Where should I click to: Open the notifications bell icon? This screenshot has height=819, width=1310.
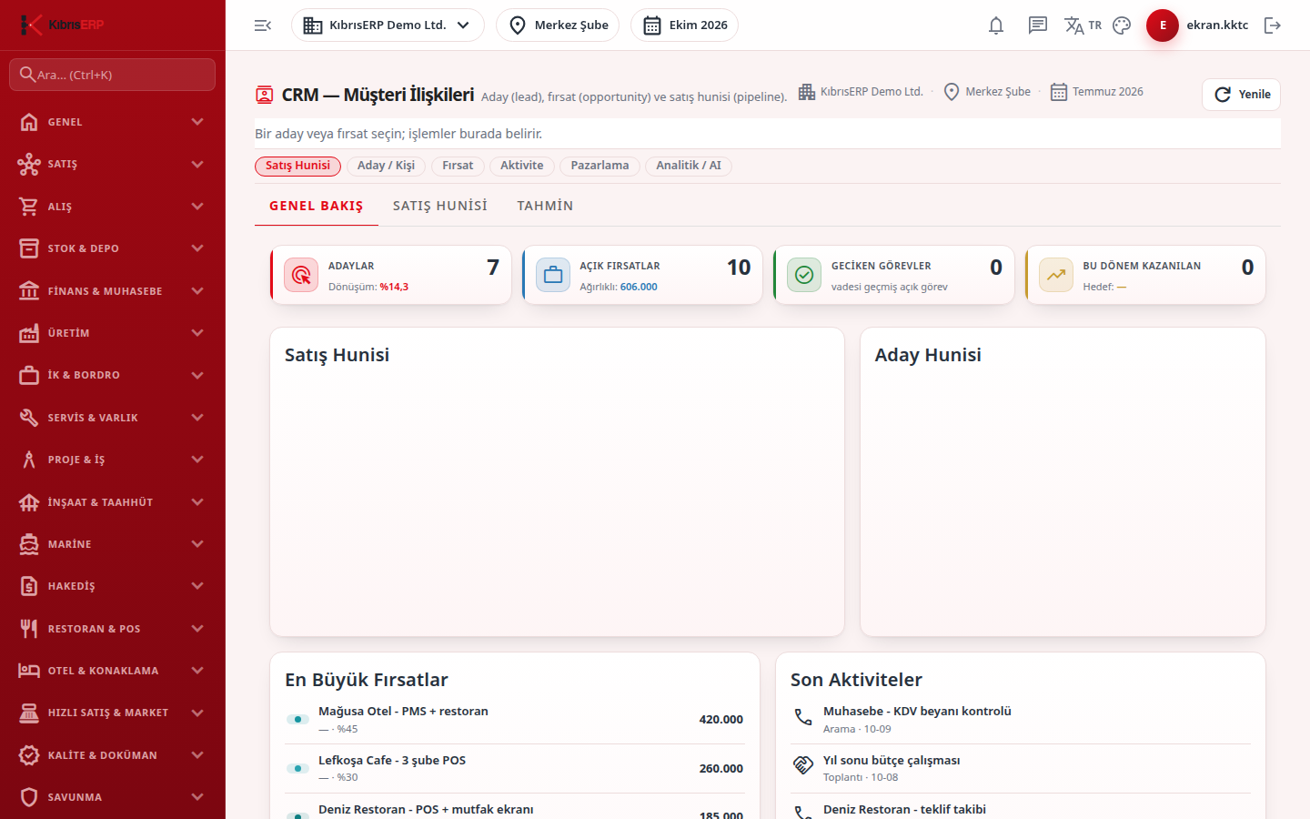[996, 25]
